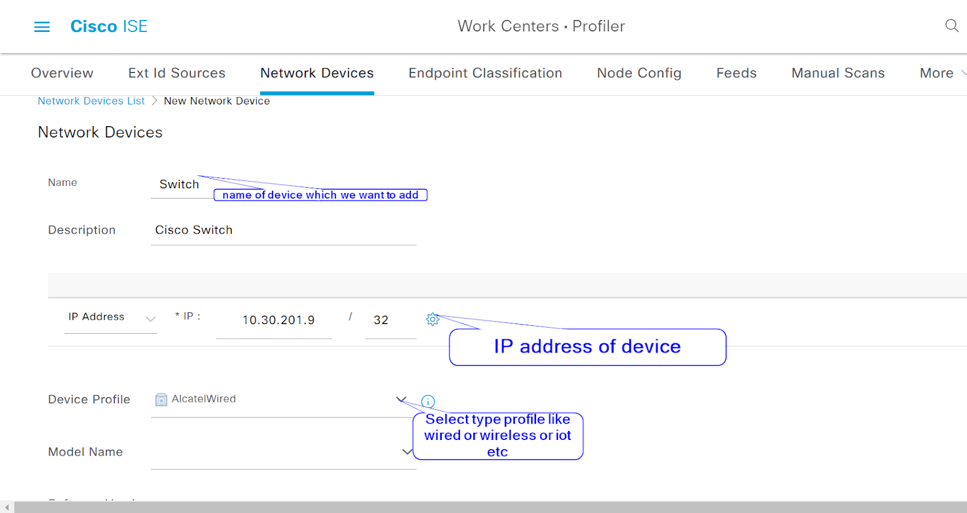Follow the Network Devices List breadcrumb
Screen dimensions: 967x513
(91, 101)
